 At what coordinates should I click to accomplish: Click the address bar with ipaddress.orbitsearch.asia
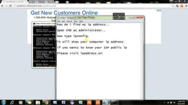tap(92, 6)
